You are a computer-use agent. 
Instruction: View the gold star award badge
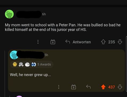coord(15,64)
